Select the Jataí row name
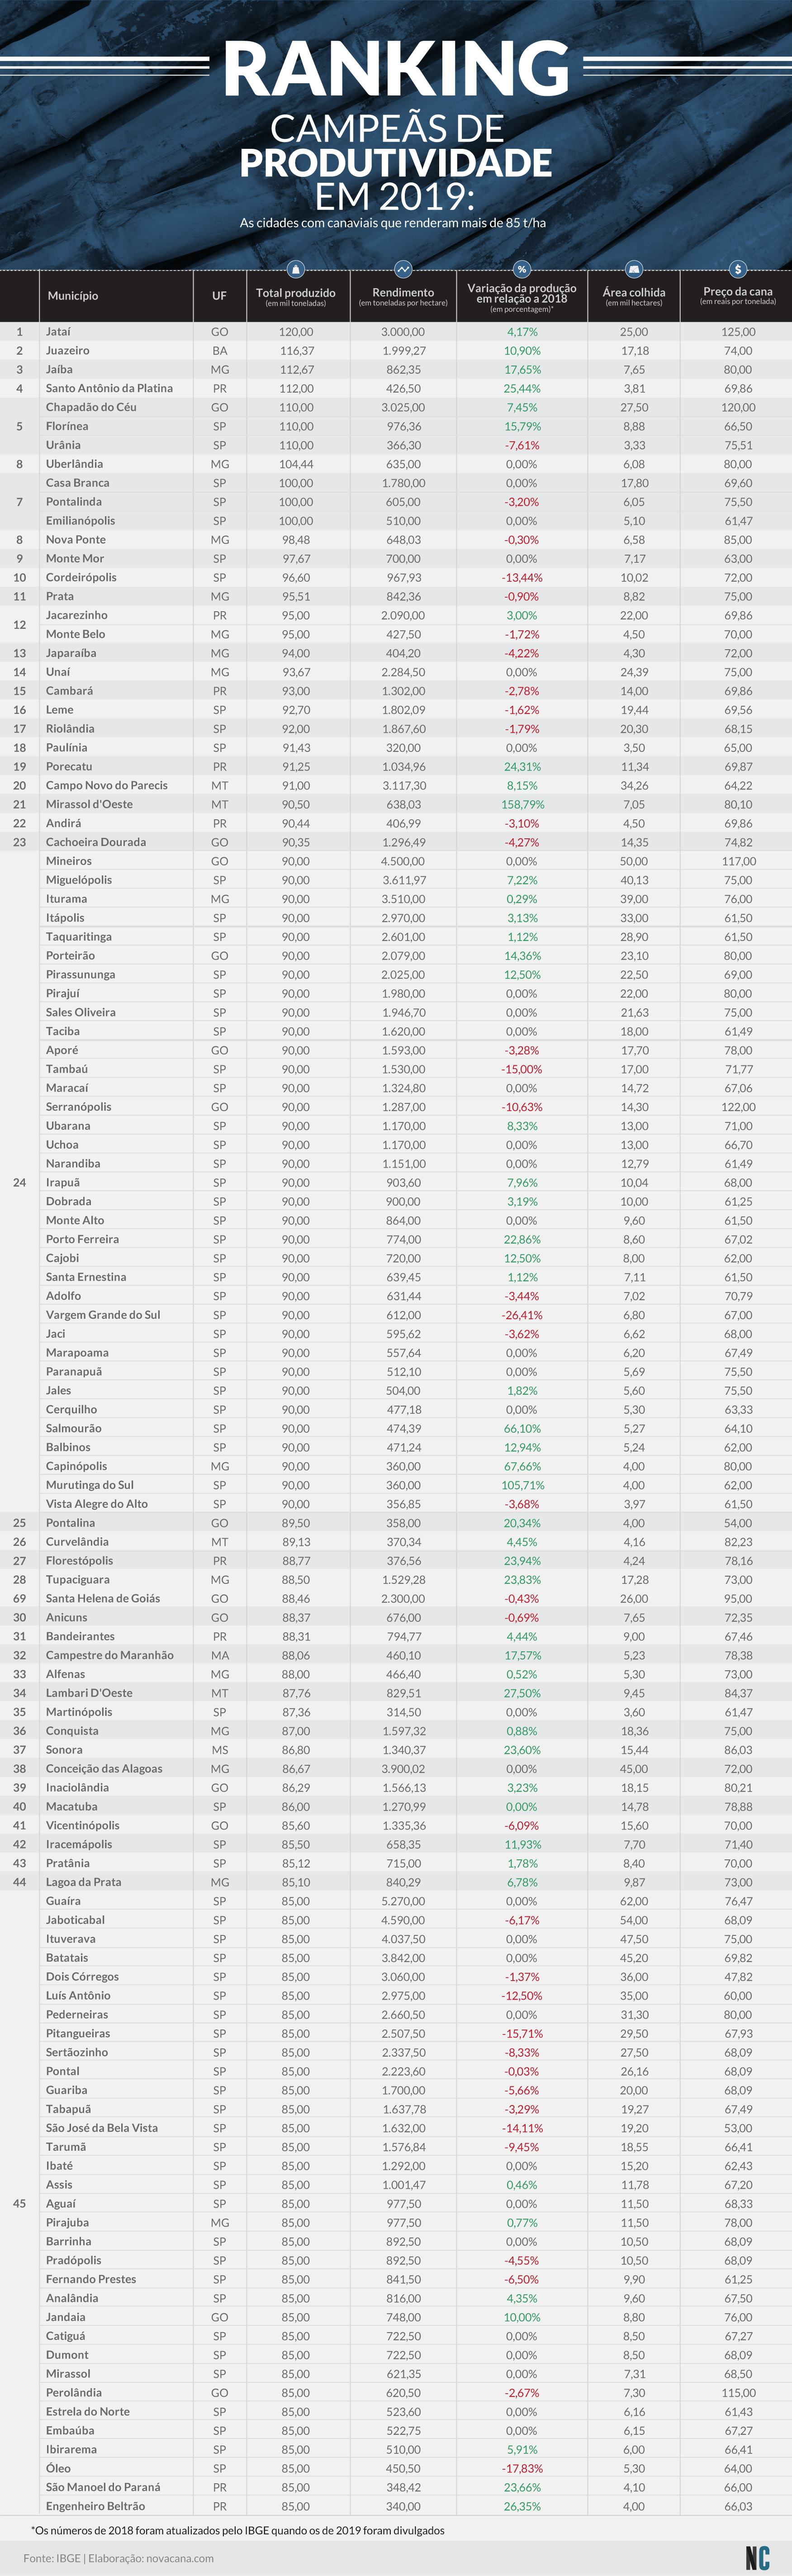The image size is (792, 2576). [58, 332]
